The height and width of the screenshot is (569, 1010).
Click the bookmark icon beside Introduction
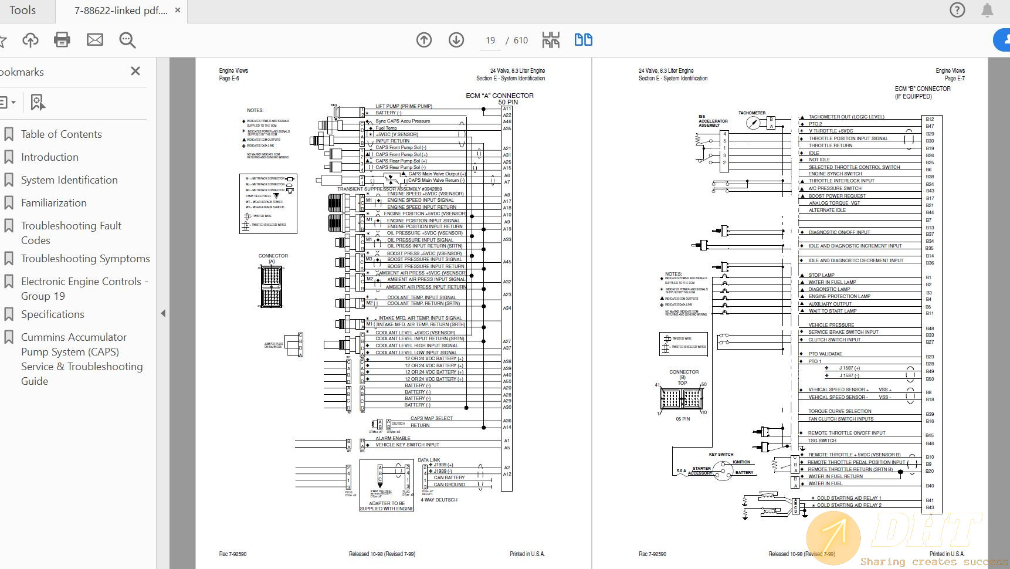pyautogui.click(x=9, y=157)
